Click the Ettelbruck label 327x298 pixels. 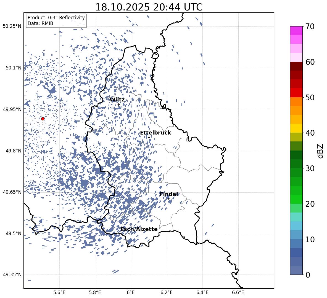[155, 133]
